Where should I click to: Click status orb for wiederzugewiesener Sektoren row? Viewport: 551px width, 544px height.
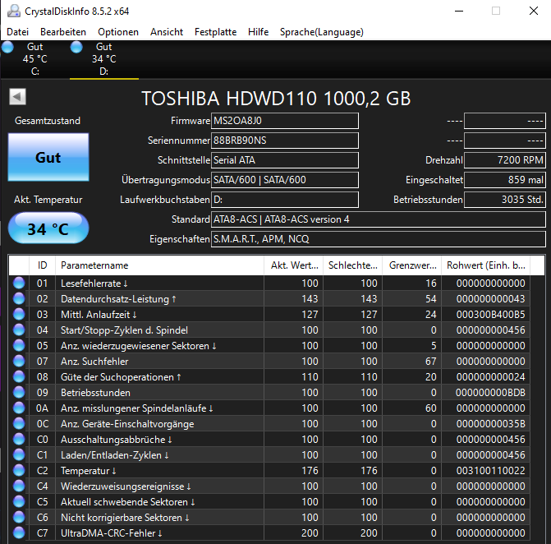(x=19, y=345)
